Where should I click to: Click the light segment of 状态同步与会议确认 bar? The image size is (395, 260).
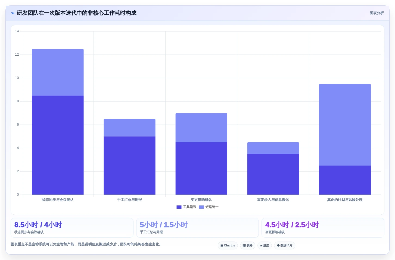point(58,72)
